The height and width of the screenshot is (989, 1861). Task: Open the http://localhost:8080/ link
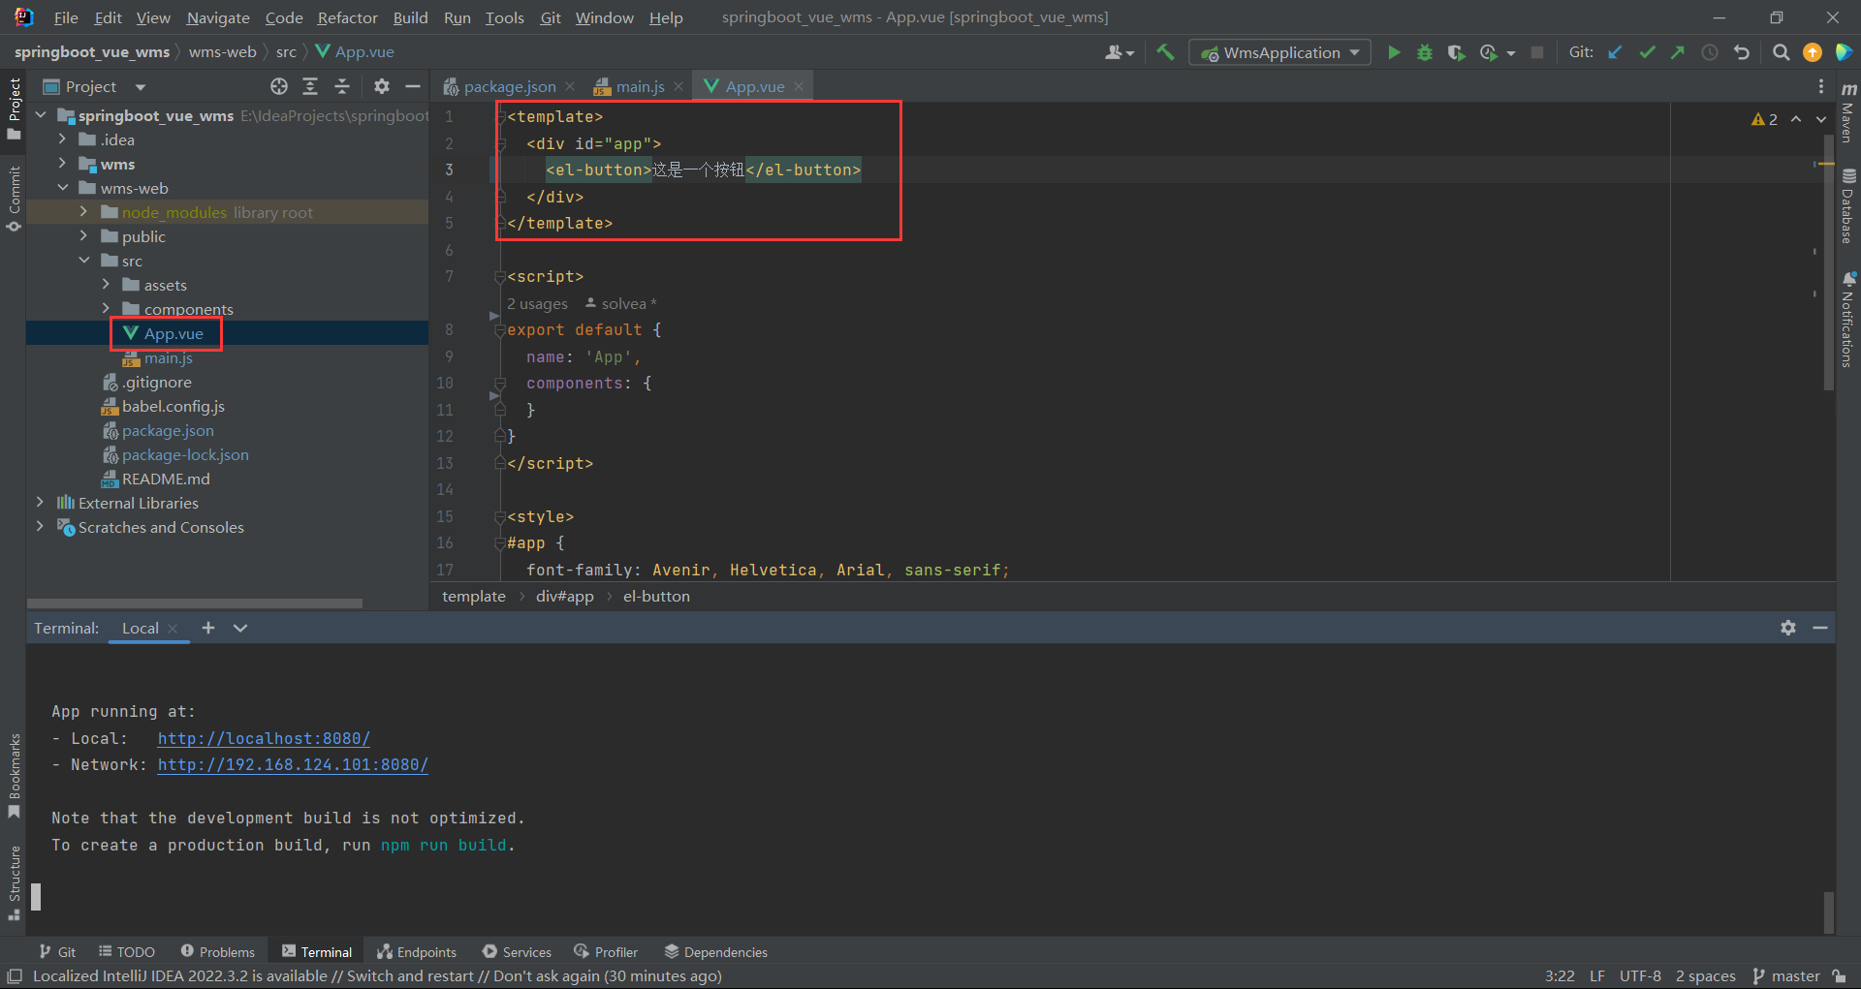coord(263,738)
